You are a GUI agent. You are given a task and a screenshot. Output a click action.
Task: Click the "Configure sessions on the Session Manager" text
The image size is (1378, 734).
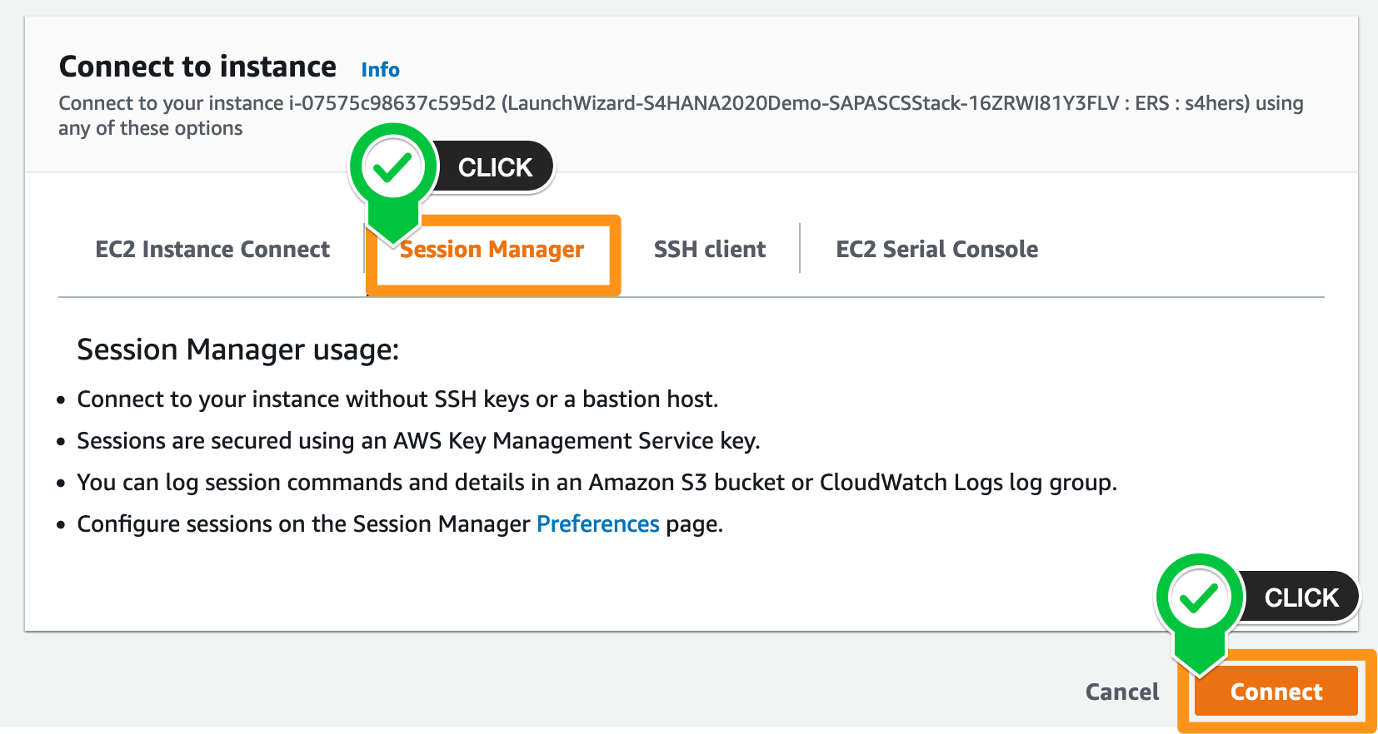coord(303,524)
